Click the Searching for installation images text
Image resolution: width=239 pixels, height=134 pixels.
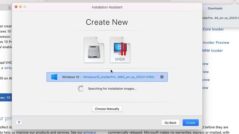[x=112, y=89]
